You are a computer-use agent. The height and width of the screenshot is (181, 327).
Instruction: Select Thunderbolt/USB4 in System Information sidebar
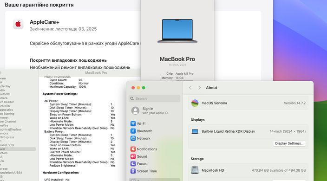11,173
